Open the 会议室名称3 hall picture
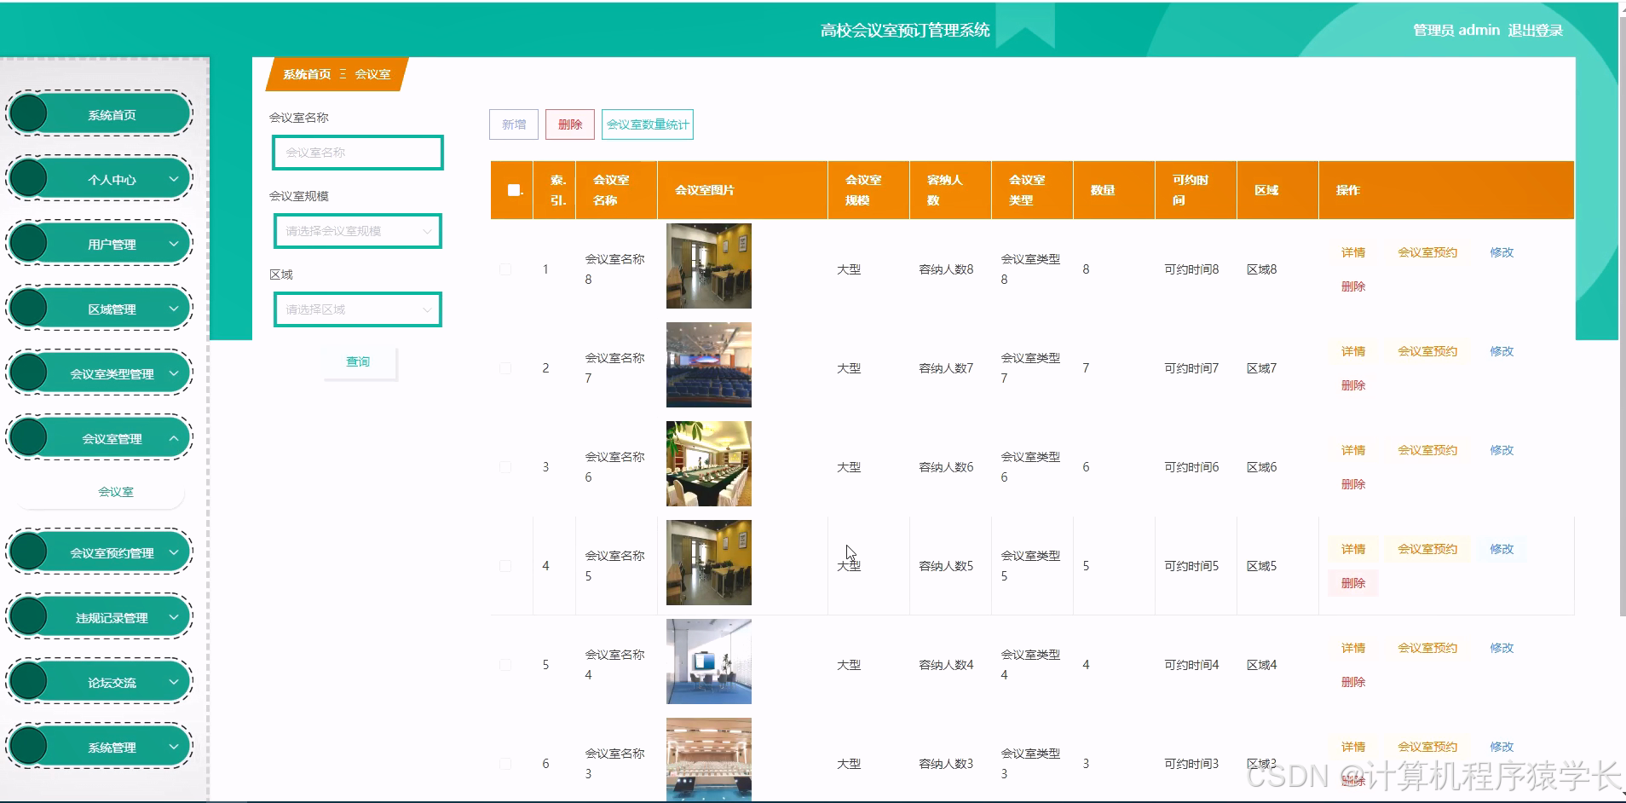1626x803 pixels. click(709, 760)
